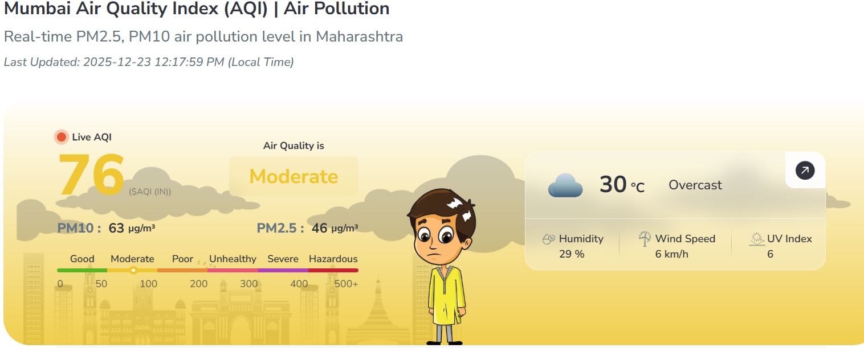This screenshot has height=348, width=864.
Task: Click the Last Updated timestamp text
Action: [x=149, y=62]
